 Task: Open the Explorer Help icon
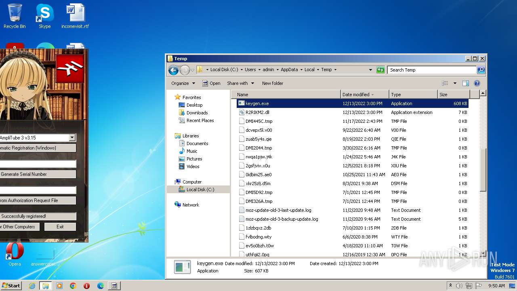click(477, 83)
